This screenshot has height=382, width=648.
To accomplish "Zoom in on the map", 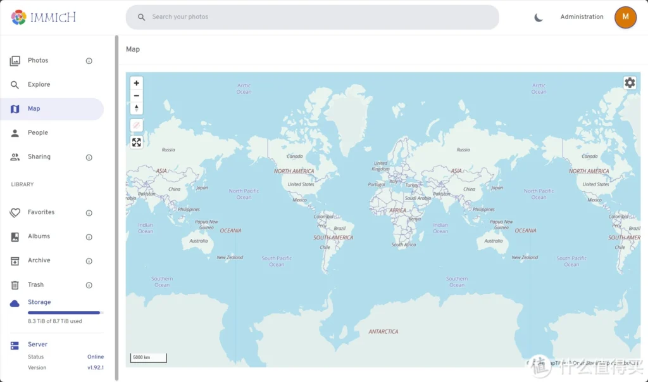I will (136, 83).
